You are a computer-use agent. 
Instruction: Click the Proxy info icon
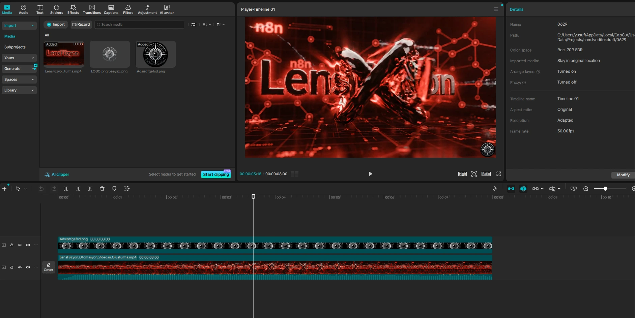[x=524, y=83]
